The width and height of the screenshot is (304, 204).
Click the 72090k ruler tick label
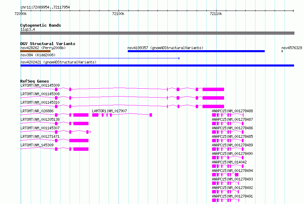point(20,14)
